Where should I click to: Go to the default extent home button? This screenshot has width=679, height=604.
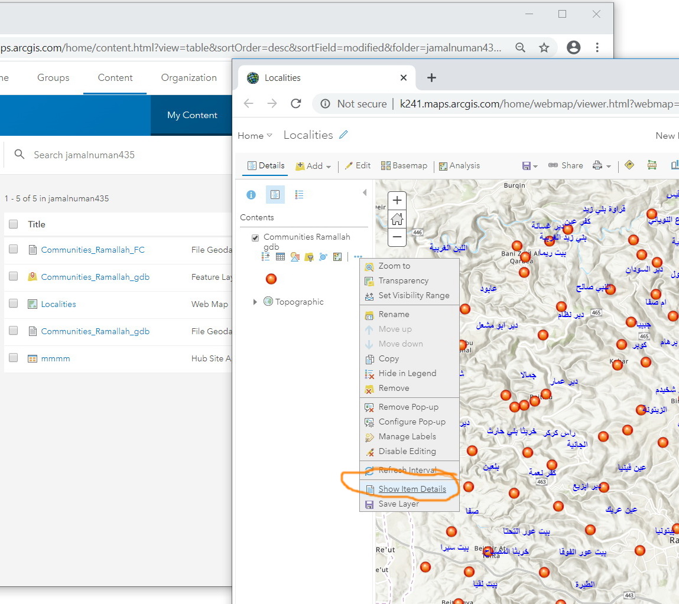pos(397,219)
